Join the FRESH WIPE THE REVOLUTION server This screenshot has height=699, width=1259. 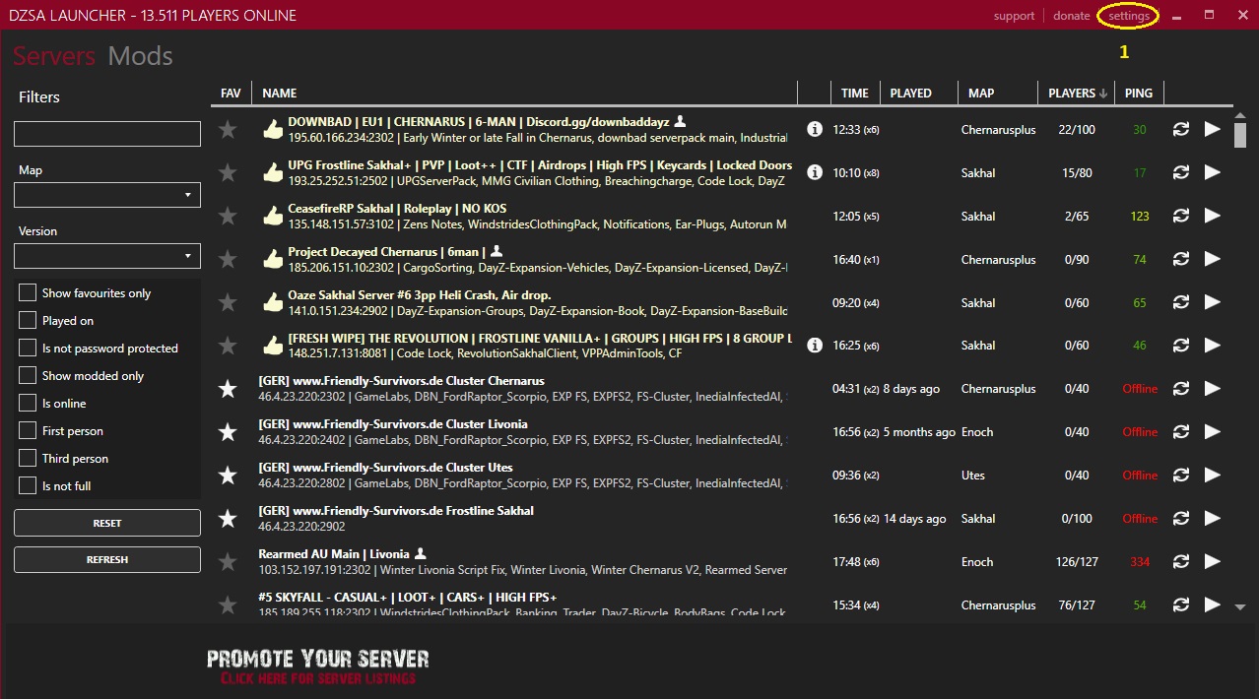pos(1213,346)
